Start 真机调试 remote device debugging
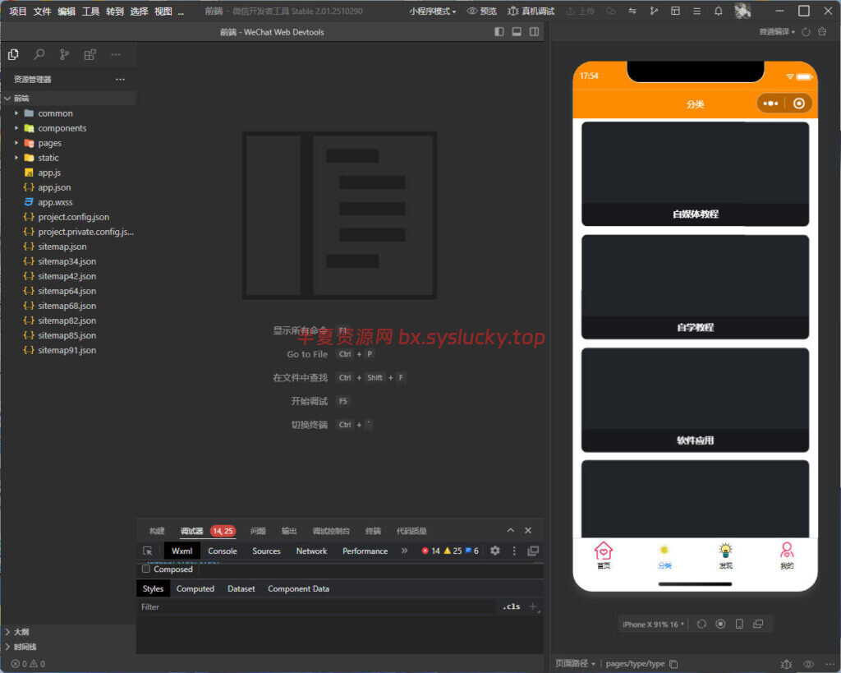Screen dimensions: 841x673 coord(531,11)
